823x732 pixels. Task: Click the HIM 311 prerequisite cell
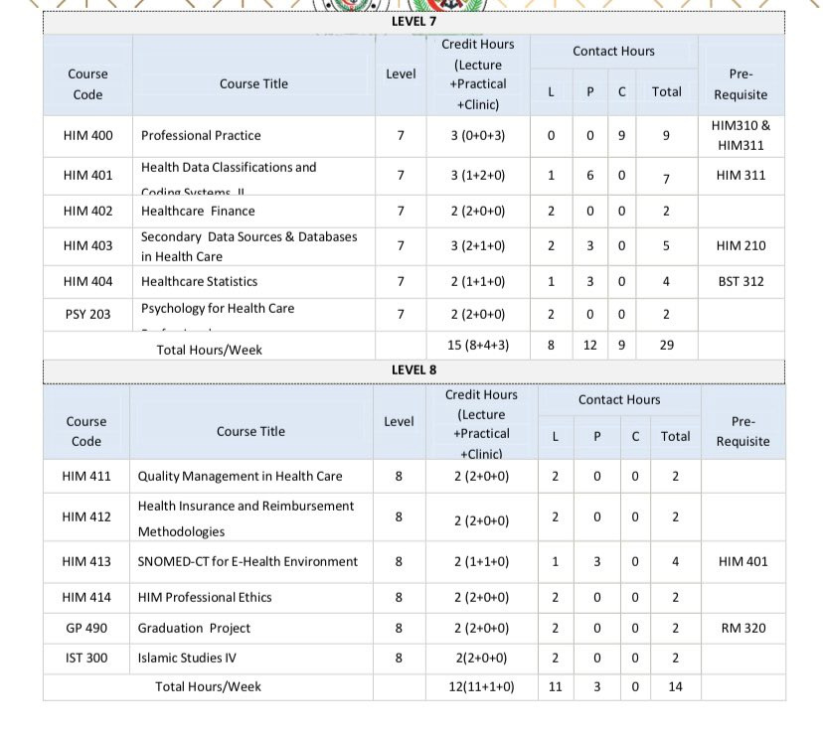click(741, 176)
